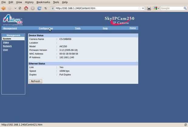Click the greyed-out Stop loading button
188x127 pixels.
[x=32, y=8]
